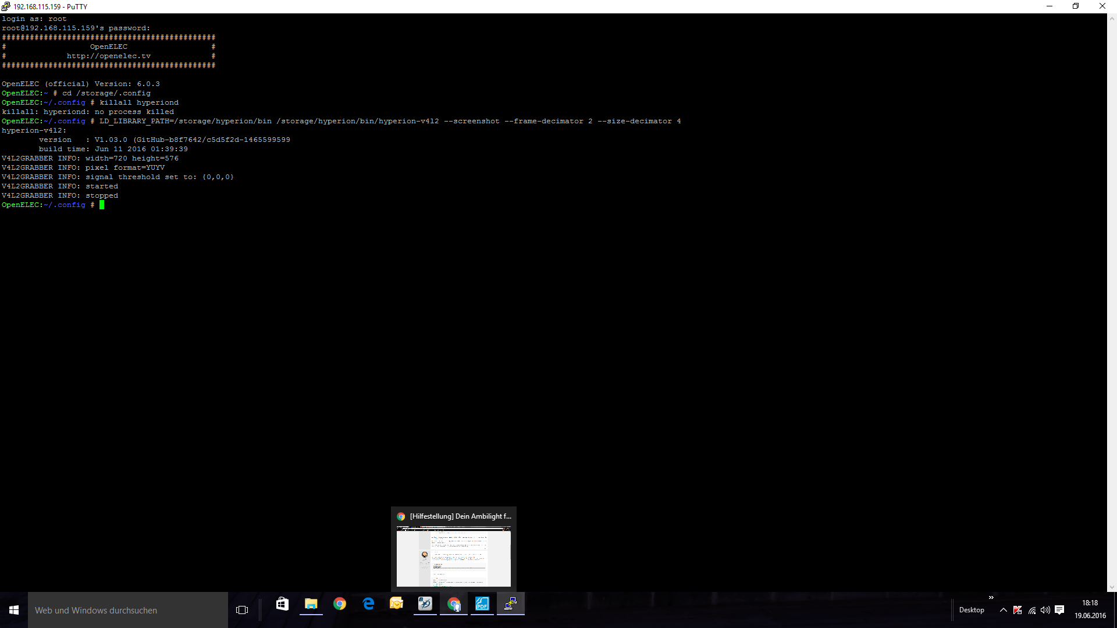Click the '--screenshot' option in the command
Viewport: 1117px width, 628px height.
(x=472, y=122)
